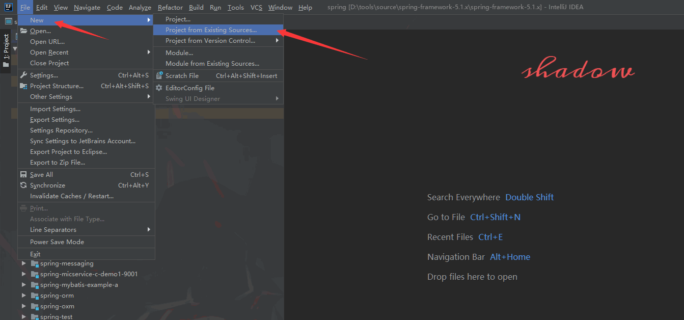Click the IntelliJ IDEA logo icon
684x320 pixels.
pos(9,7)
